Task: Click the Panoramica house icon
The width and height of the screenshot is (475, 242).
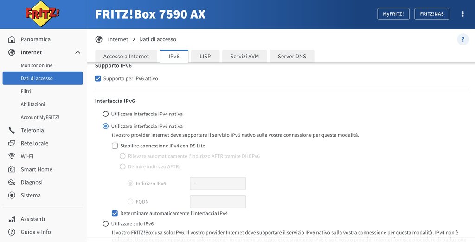Action: pyautogui.click(x=12, y=39)
